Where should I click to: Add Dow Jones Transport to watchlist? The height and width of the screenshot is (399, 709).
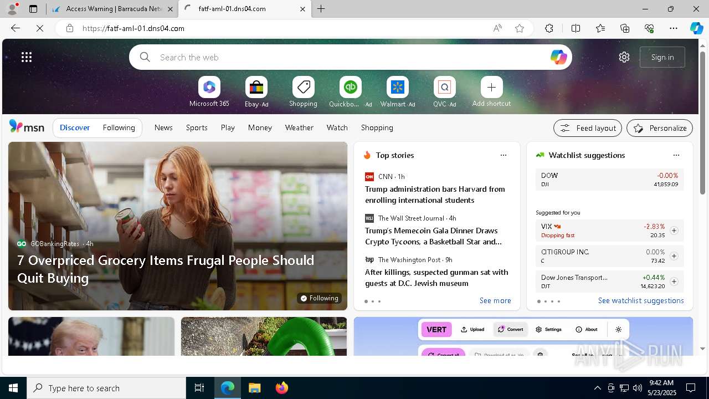point(674,282)
